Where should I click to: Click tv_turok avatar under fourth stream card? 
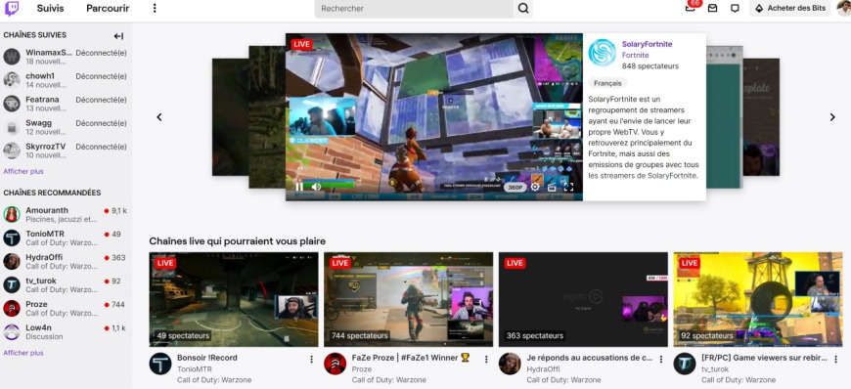tap(685, 364)
